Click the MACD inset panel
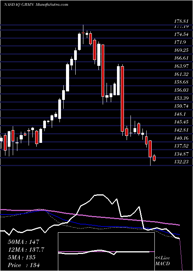 106,252
